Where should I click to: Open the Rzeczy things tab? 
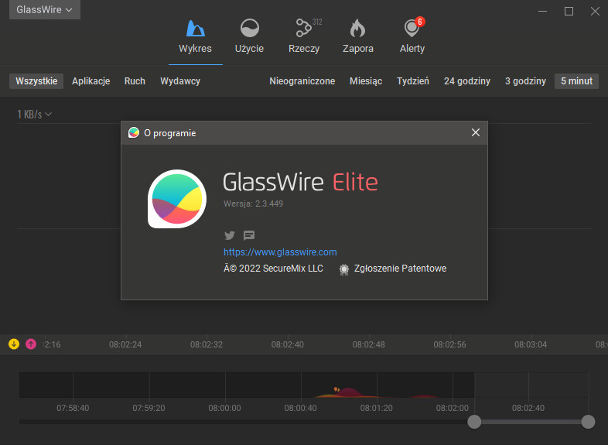pos(304,37)
